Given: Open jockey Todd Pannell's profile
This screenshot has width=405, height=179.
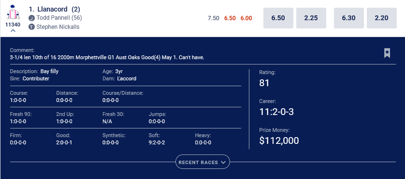Looking at the screenshot, I should click(x=59, y=18).
